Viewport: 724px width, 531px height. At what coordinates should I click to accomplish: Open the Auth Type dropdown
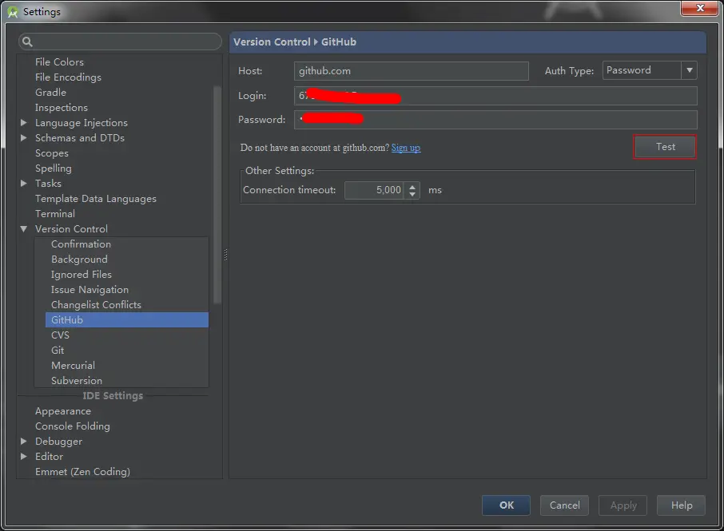(689, 70)
